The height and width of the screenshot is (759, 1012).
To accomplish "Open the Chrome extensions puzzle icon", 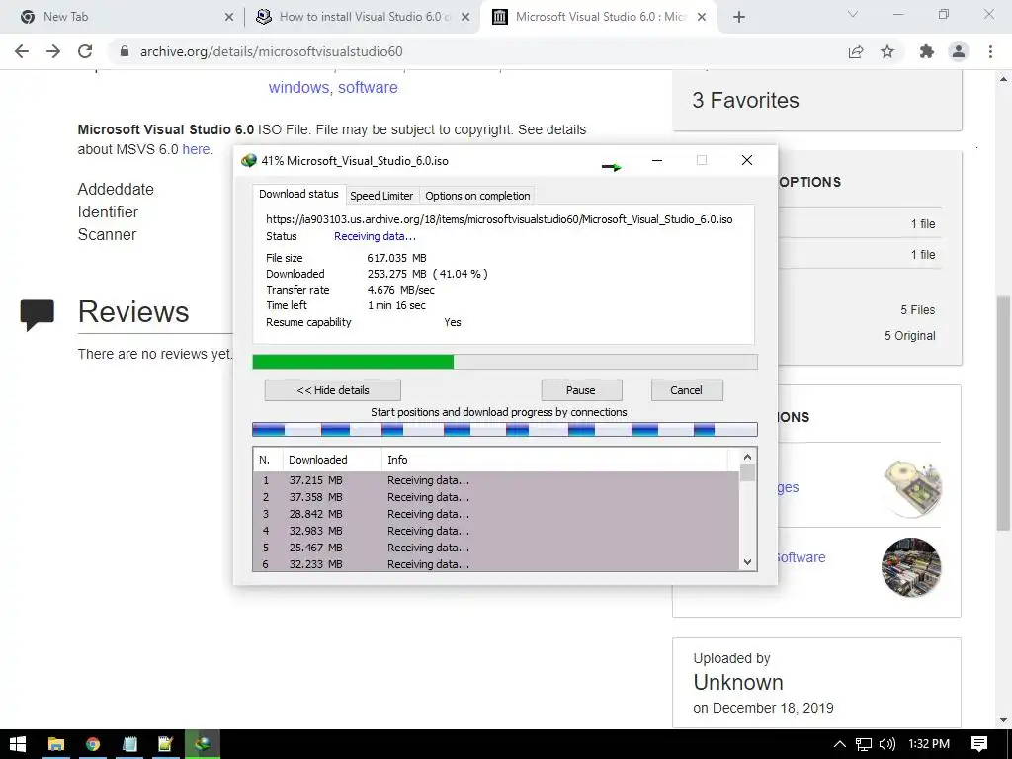I will click(926, 51).
